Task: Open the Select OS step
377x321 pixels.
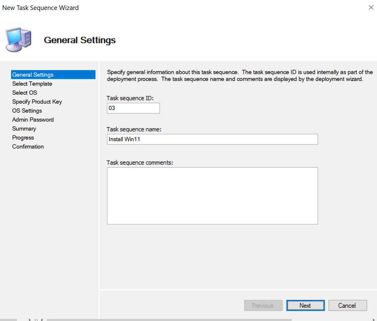Action: 25,93
